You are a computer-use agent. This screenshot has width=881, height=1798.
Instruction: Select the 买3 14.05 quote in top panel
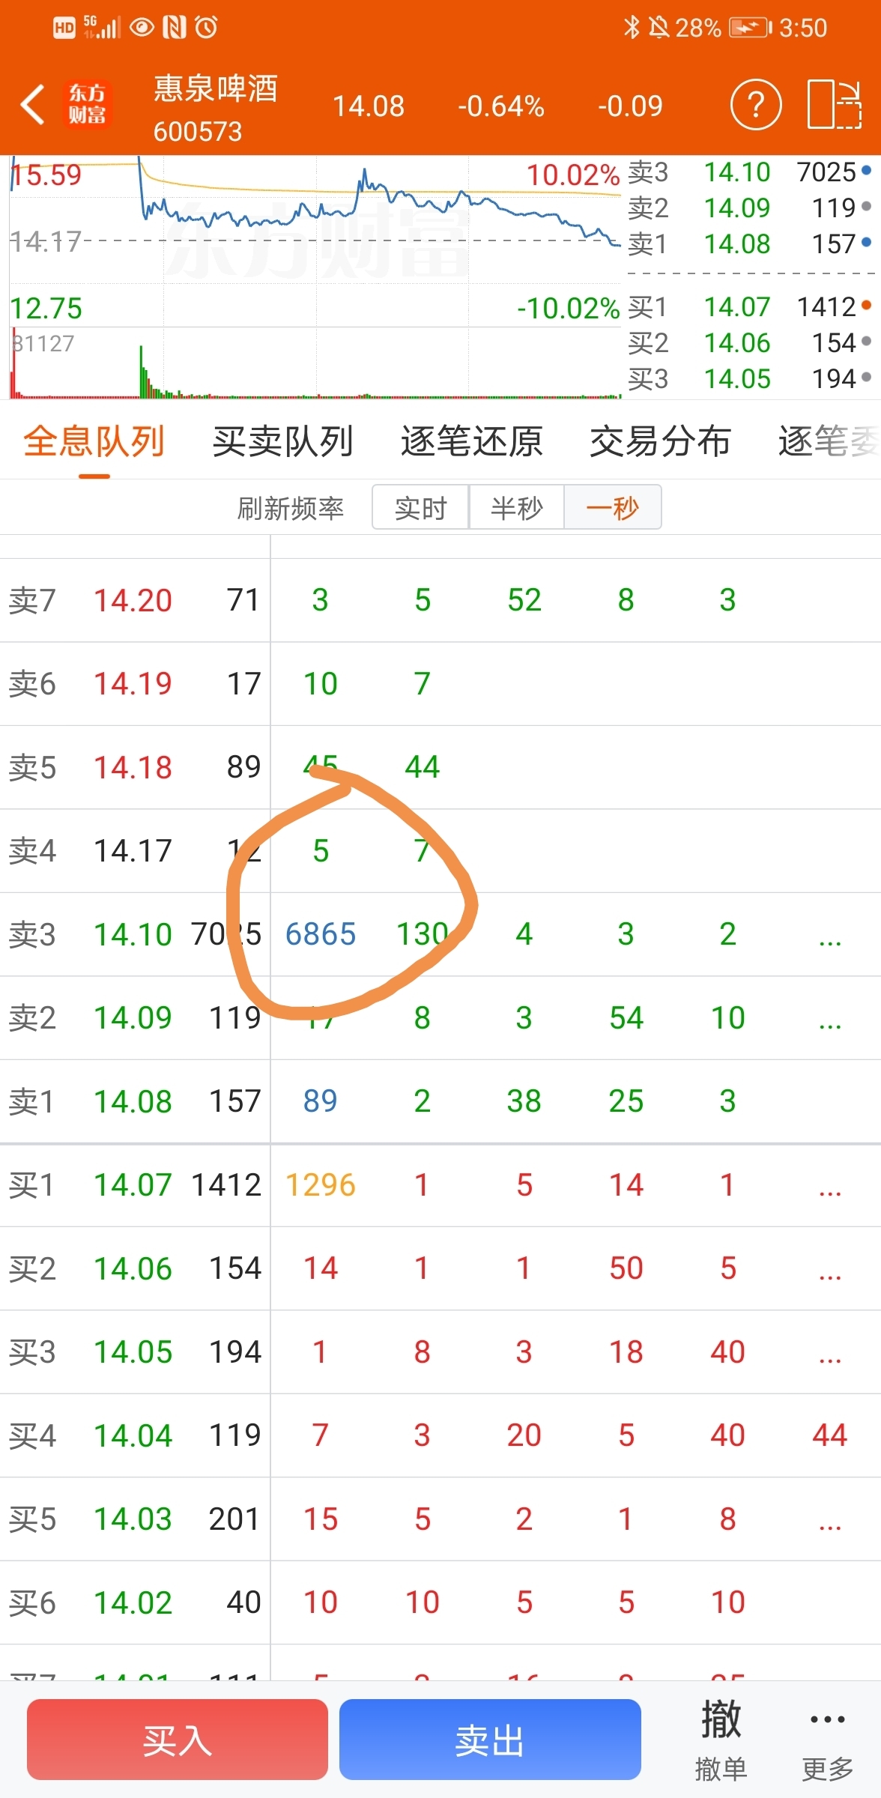(750, 379)
